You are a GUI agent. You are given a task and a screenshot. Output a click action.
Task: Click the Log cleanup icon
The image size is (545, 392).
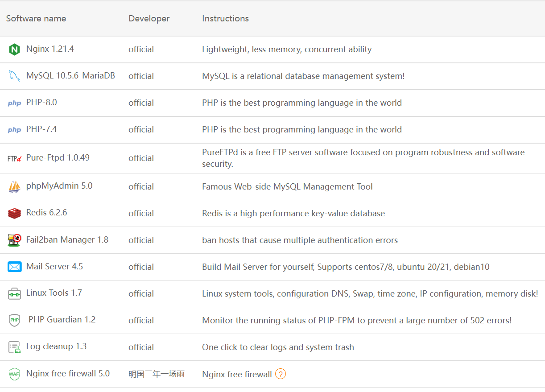(14, 347)
